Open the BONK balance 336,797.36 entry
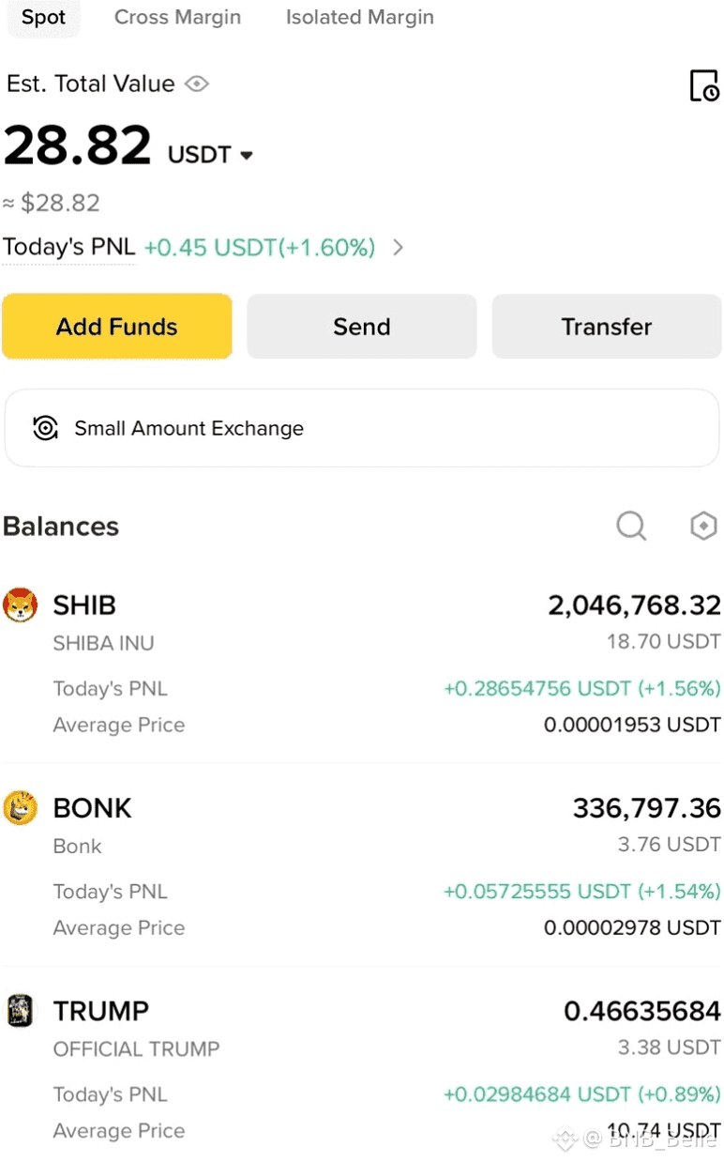Viewport: 724px width, 1162px height. coord(647,808)
